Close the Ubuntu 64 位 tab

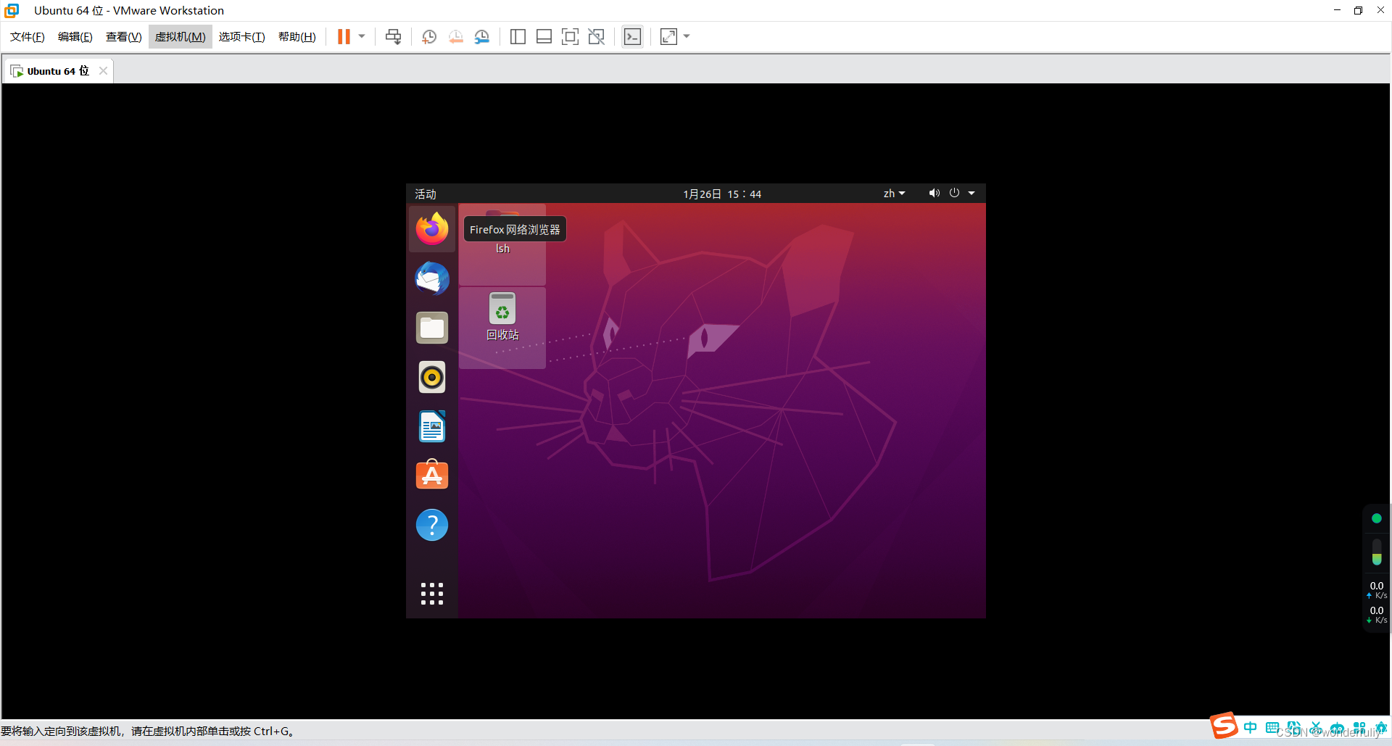coord(103,71)
